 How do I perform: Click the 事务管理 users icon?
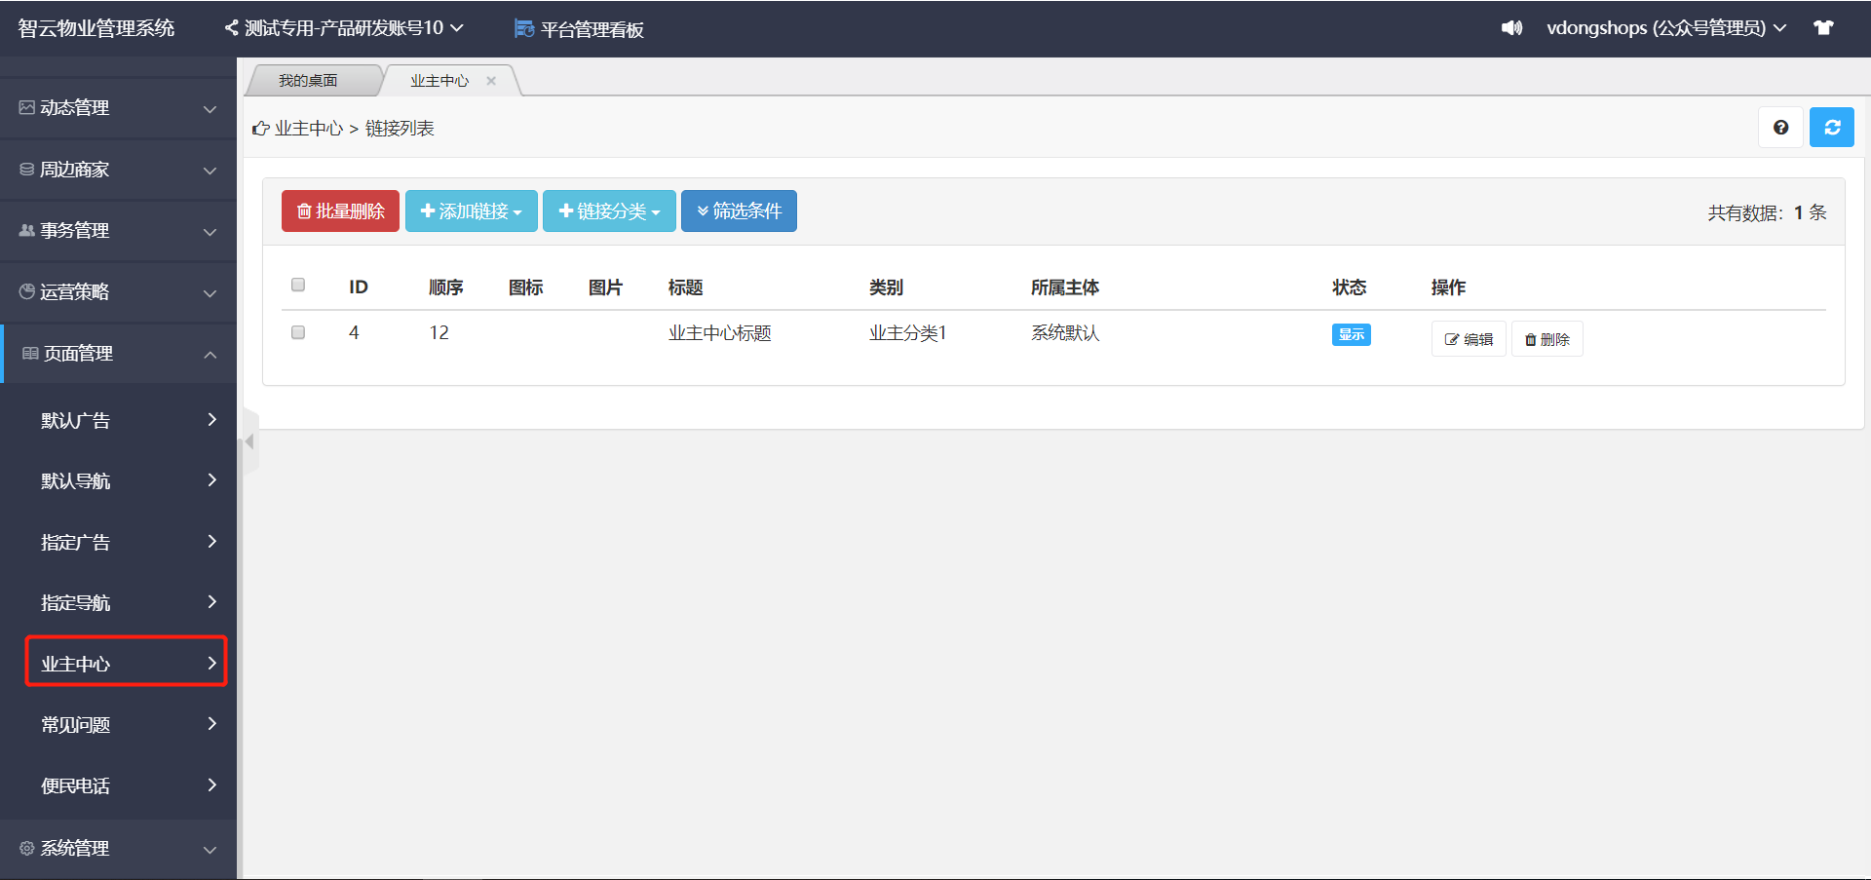tap(27, 230)
